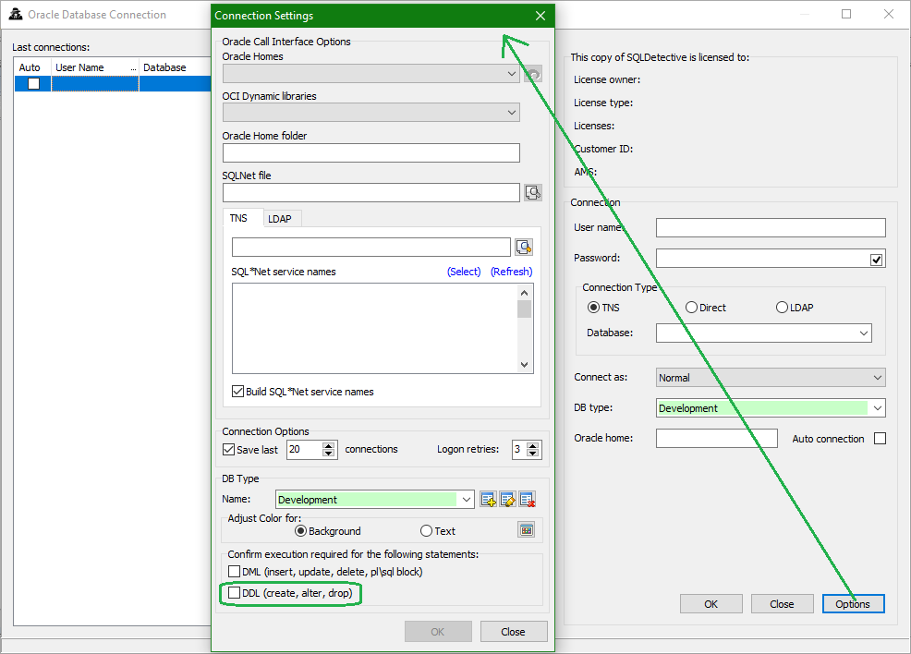Enable the Auto connection checkbox
The width and height of the screenshot is (911, 654).
point(881,439)
